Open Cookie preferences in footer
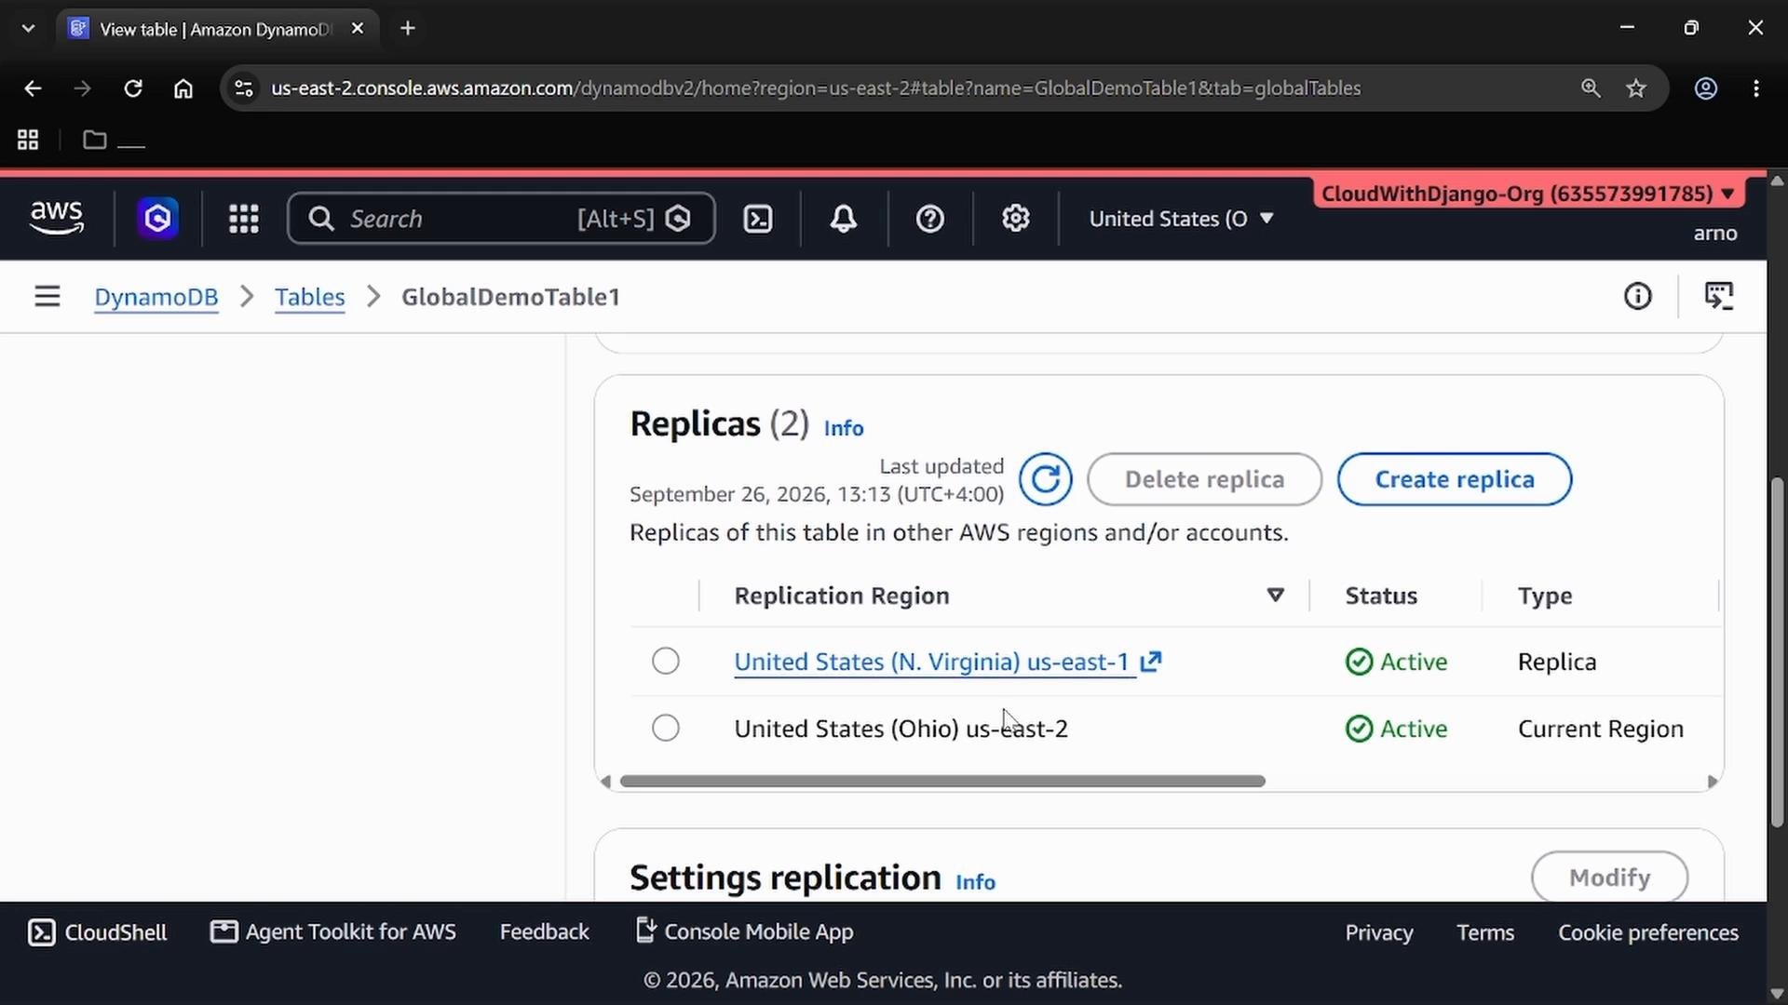 point(1648,932)
